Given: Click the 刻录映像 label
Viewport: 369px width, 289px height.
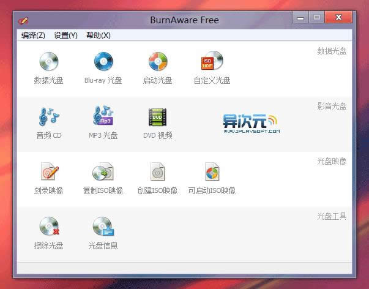Looking at the screenshot, I should [x=49, y=190].
